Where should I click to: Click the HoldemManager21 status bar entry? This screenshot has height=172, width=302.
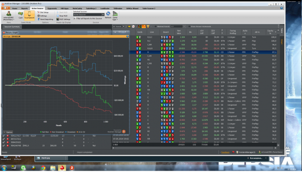point(246,152)
